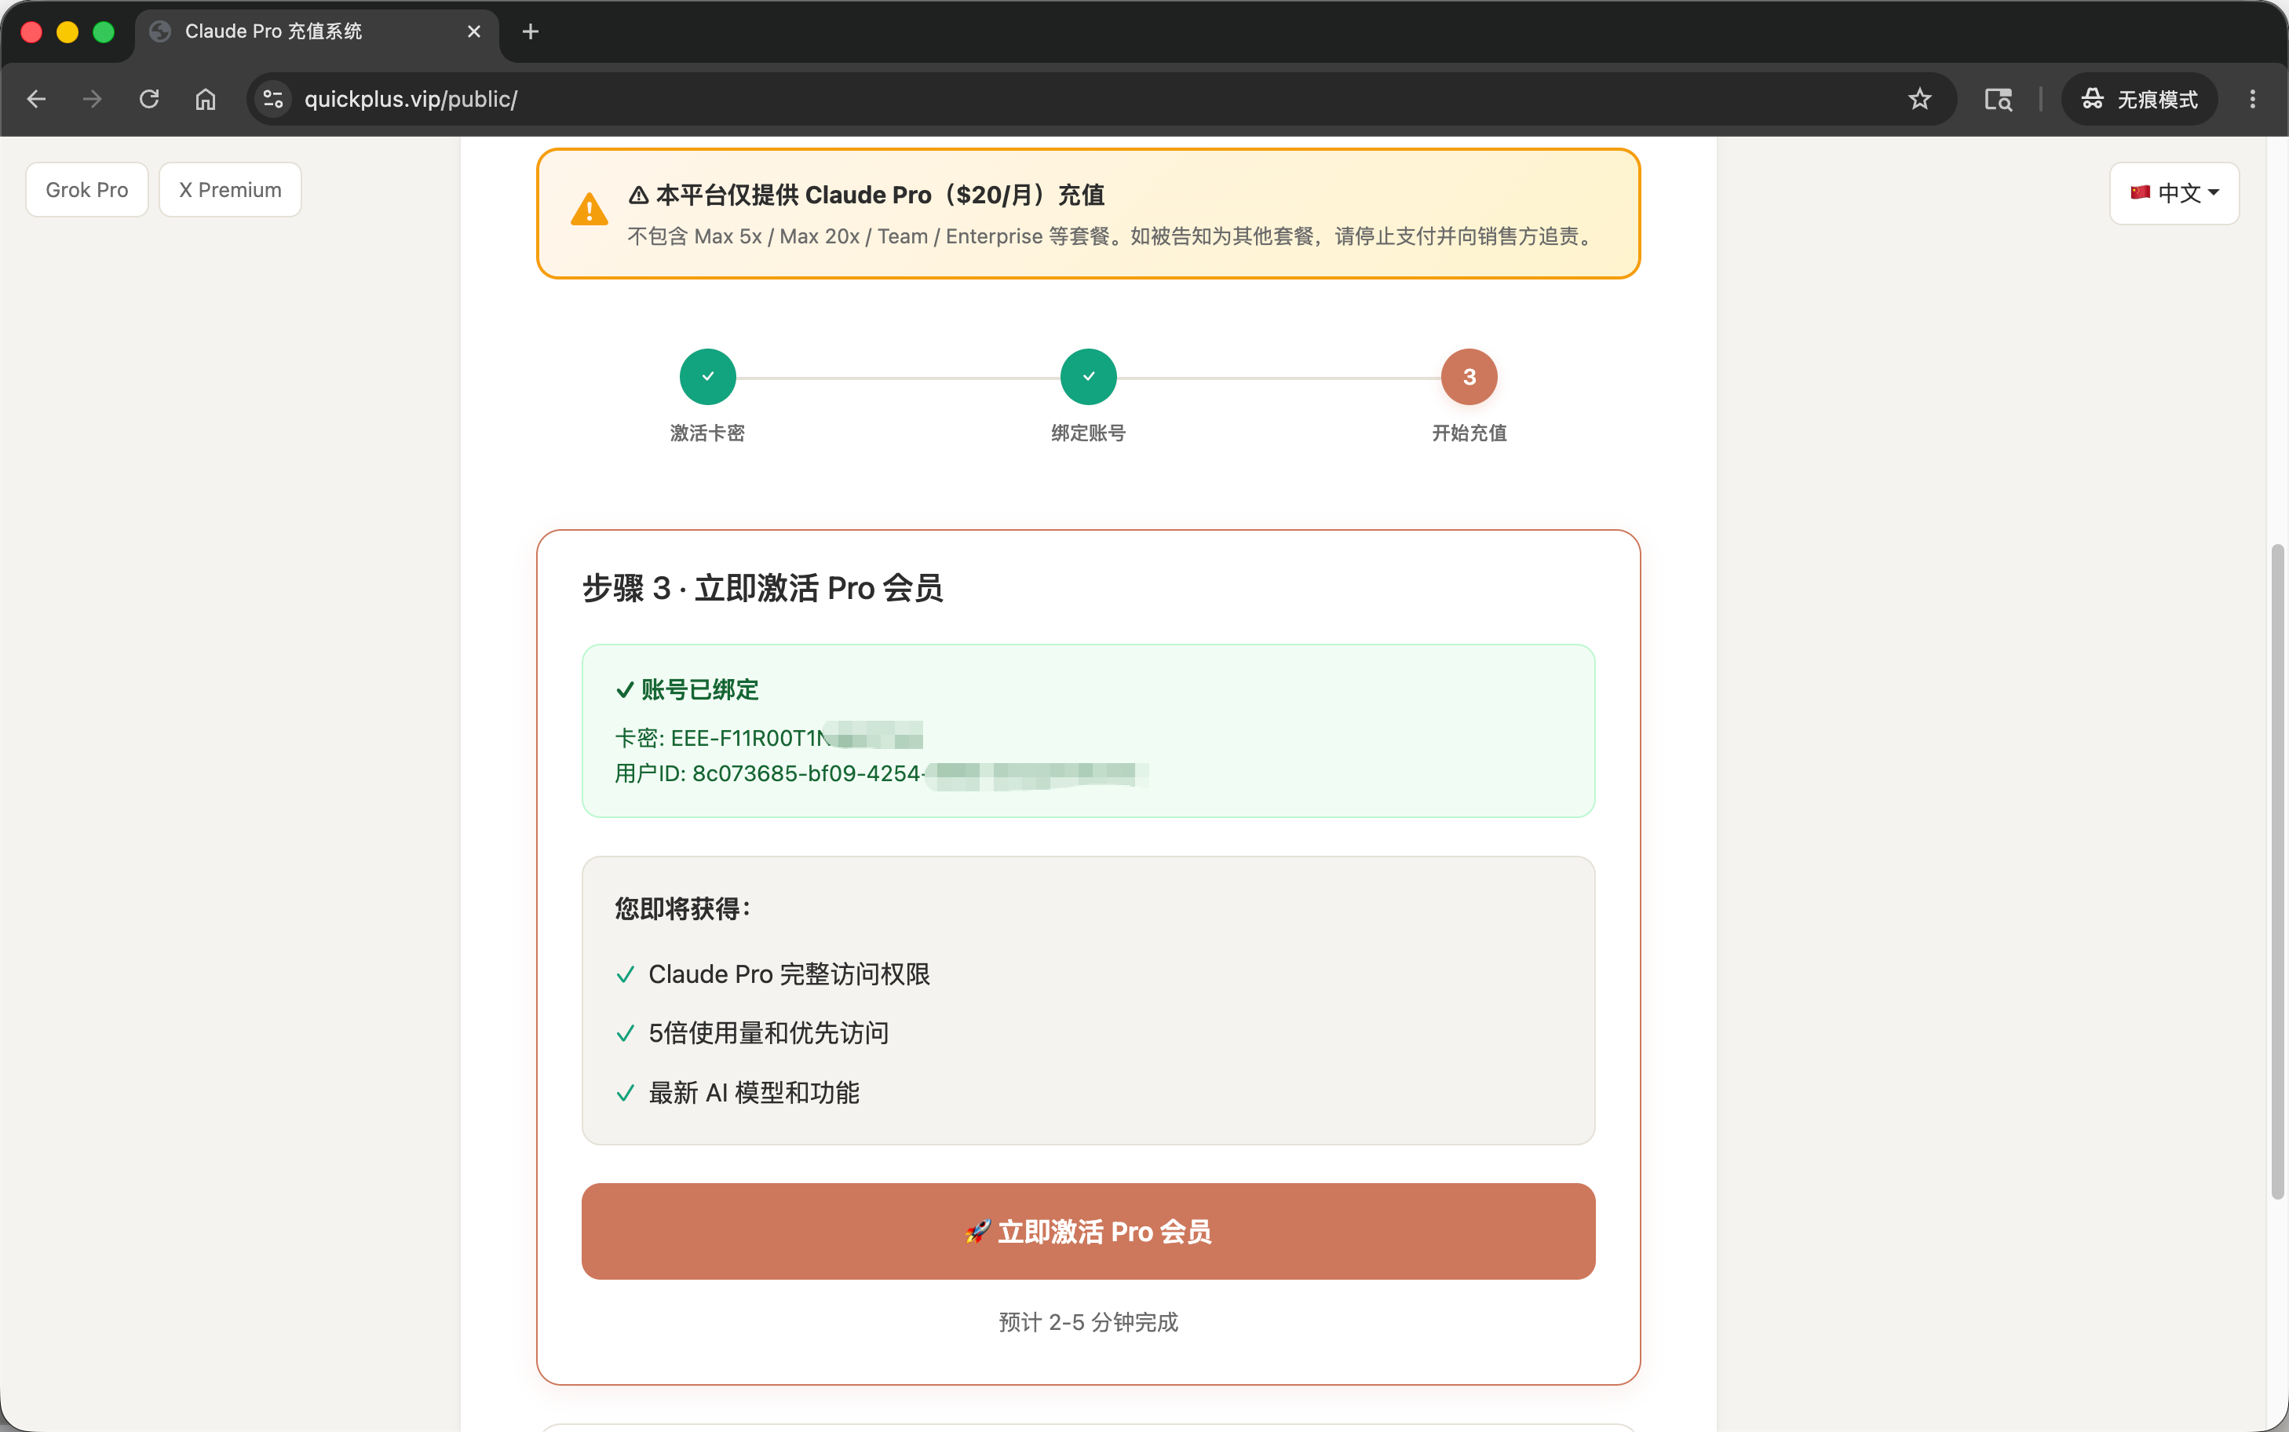Image resolution: width=2289 pixels, height=1432 pixels.
Task: Click the browser forward arrow
Action: pyautogui.click(x=92, y=98)
